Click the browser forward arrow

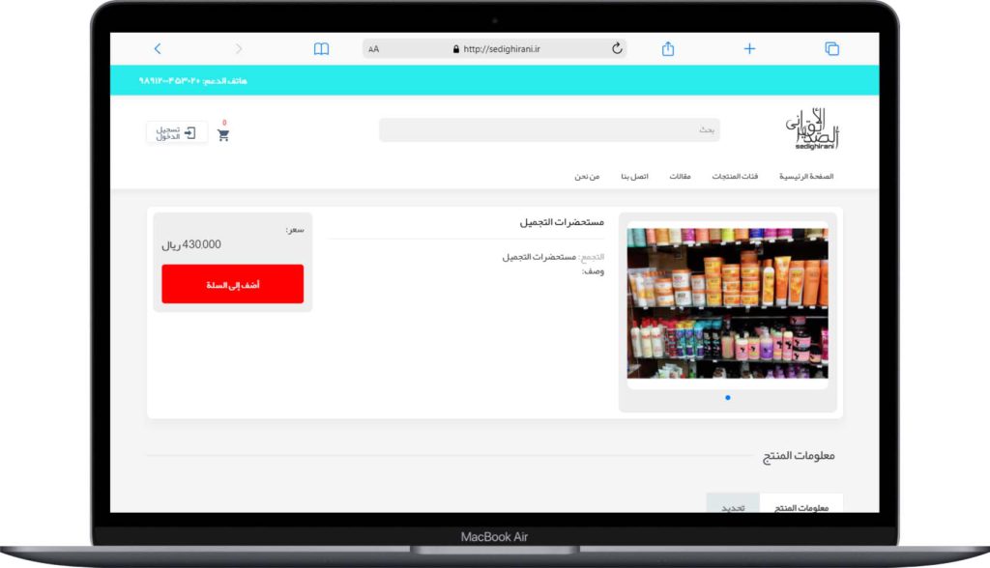click(239, 49)
